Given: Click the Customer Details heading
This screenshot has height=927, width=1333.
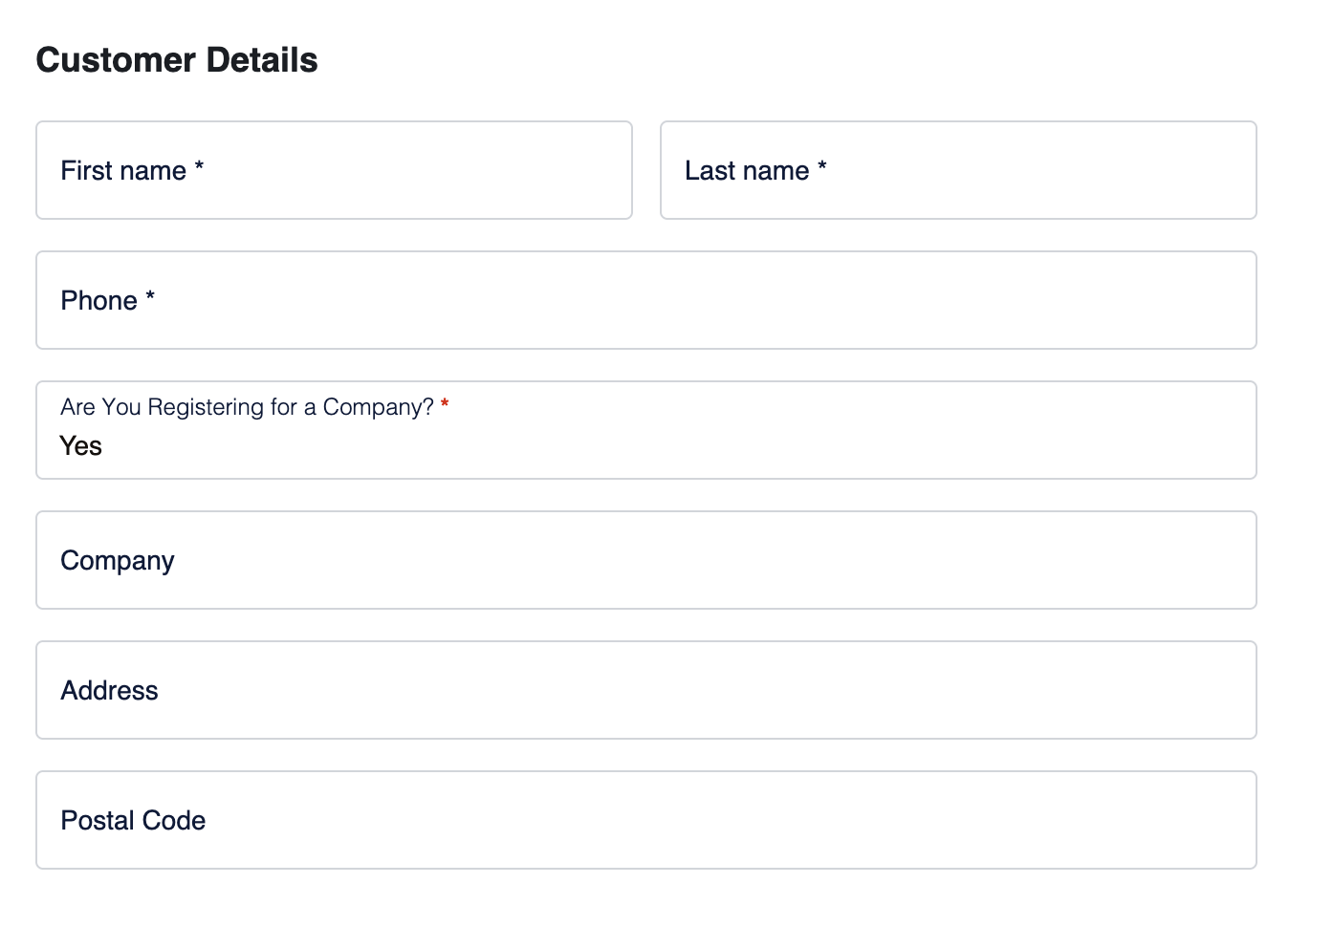Looking at the screenshot, I should click(177, 60).
